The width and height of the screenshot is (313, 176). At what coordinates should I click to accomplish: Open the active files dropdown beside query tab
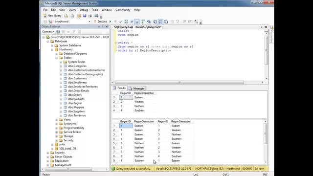click(x=262, y=27)
